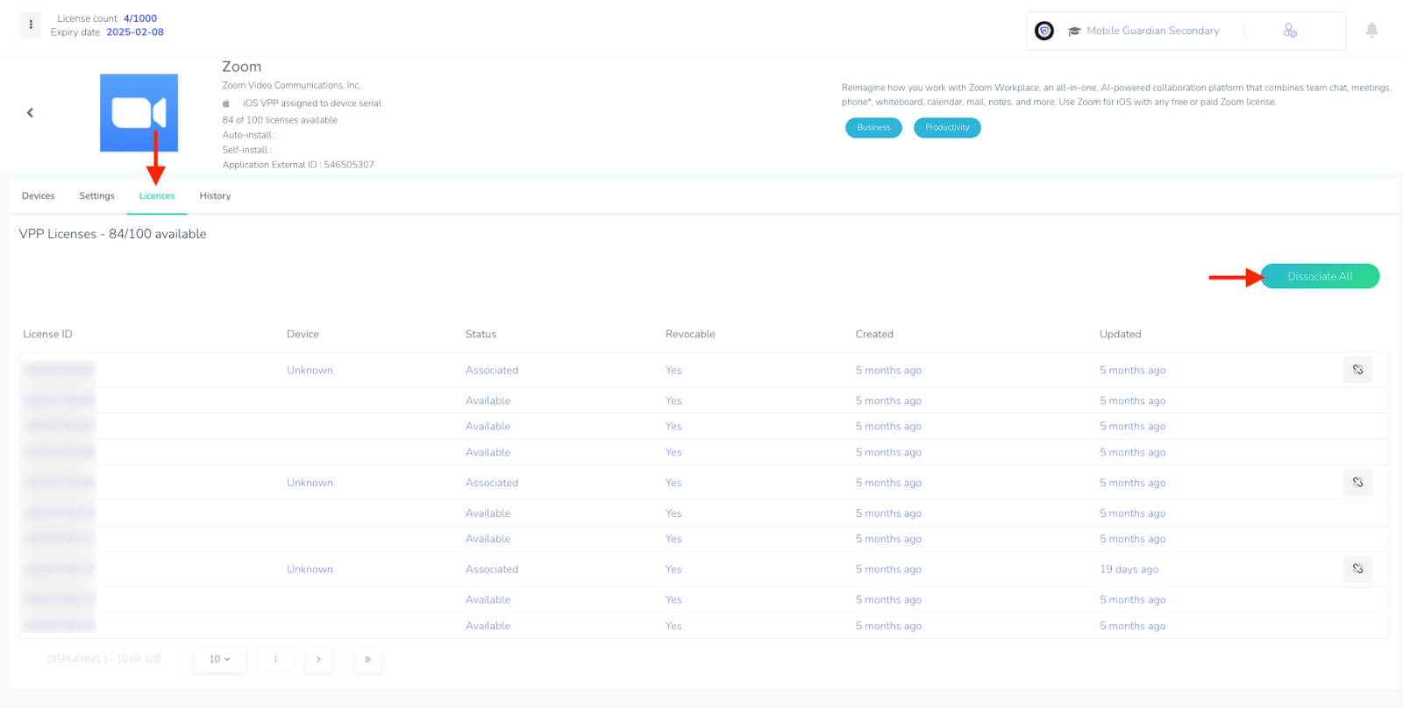Click the Productivity category tag
The height and width of the screenshot is (708, 1403).
coord(947,128)
